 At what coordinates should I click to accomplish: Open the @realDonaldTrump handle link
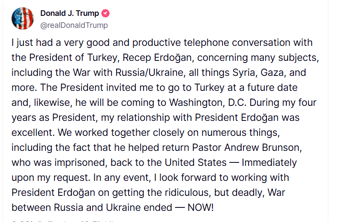point(74,25)
